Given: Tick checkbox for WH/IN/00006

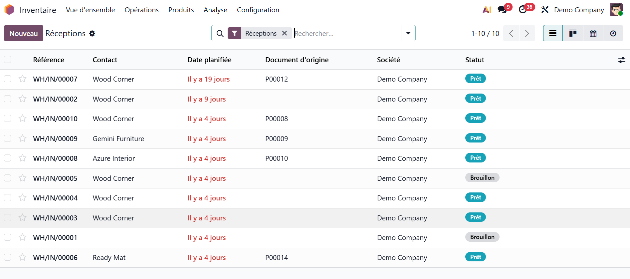Looking at the screenshot, I should click(7, 257).
